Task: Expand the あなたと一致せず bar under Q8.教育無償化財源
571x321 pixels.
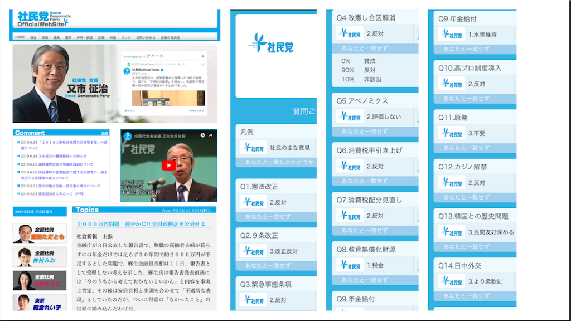Action: 375,280
